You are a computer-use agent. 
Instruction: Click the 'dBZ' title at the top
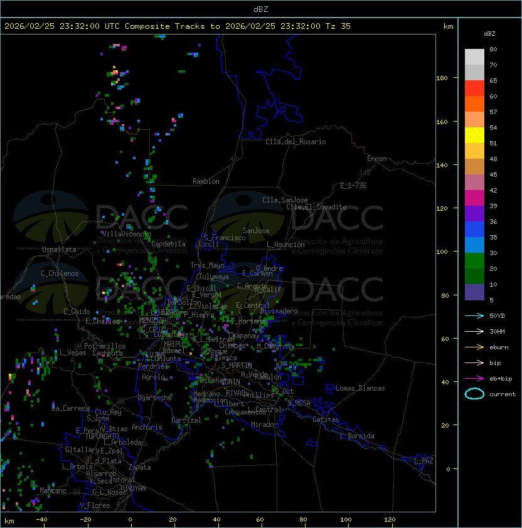261,9
